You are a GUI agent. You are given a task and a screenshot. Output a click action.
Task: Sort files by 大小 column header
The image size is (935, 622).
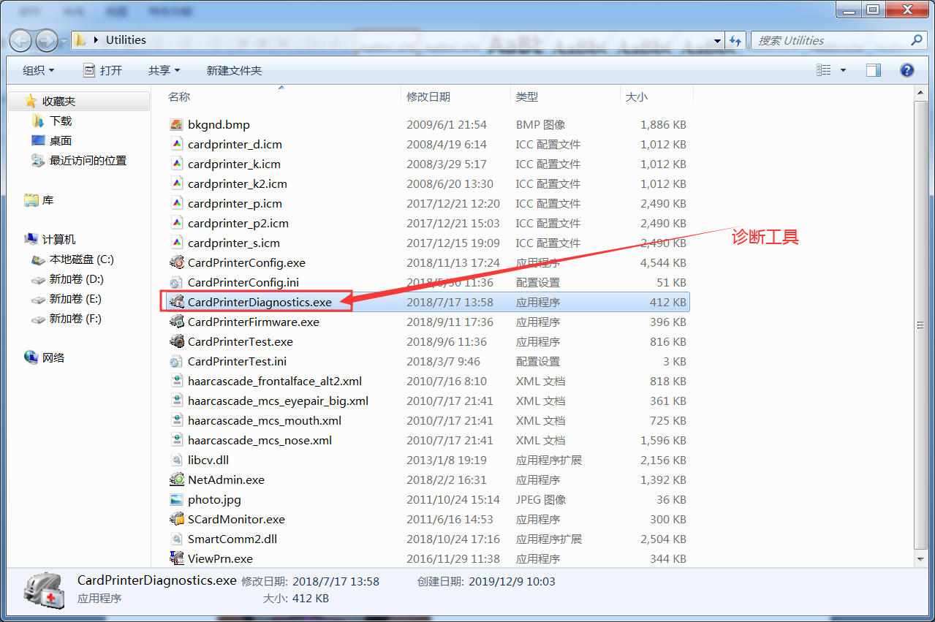(635, 96)
